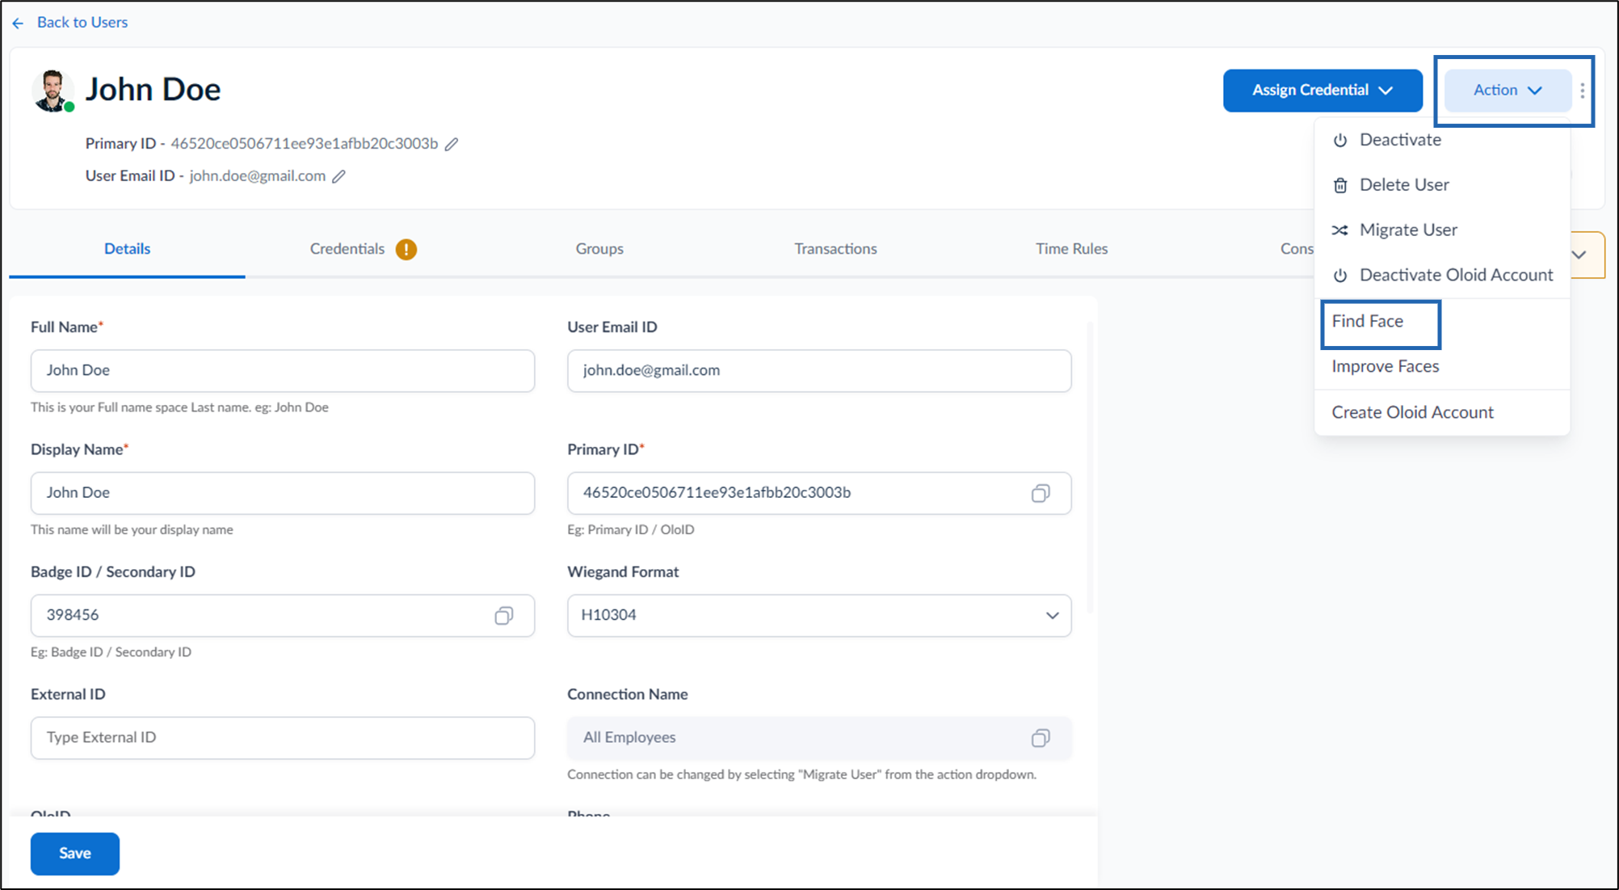1619x890 pixels.
Task: Expand the chevron beside the tab row
Action: [x=1579, y=255]
